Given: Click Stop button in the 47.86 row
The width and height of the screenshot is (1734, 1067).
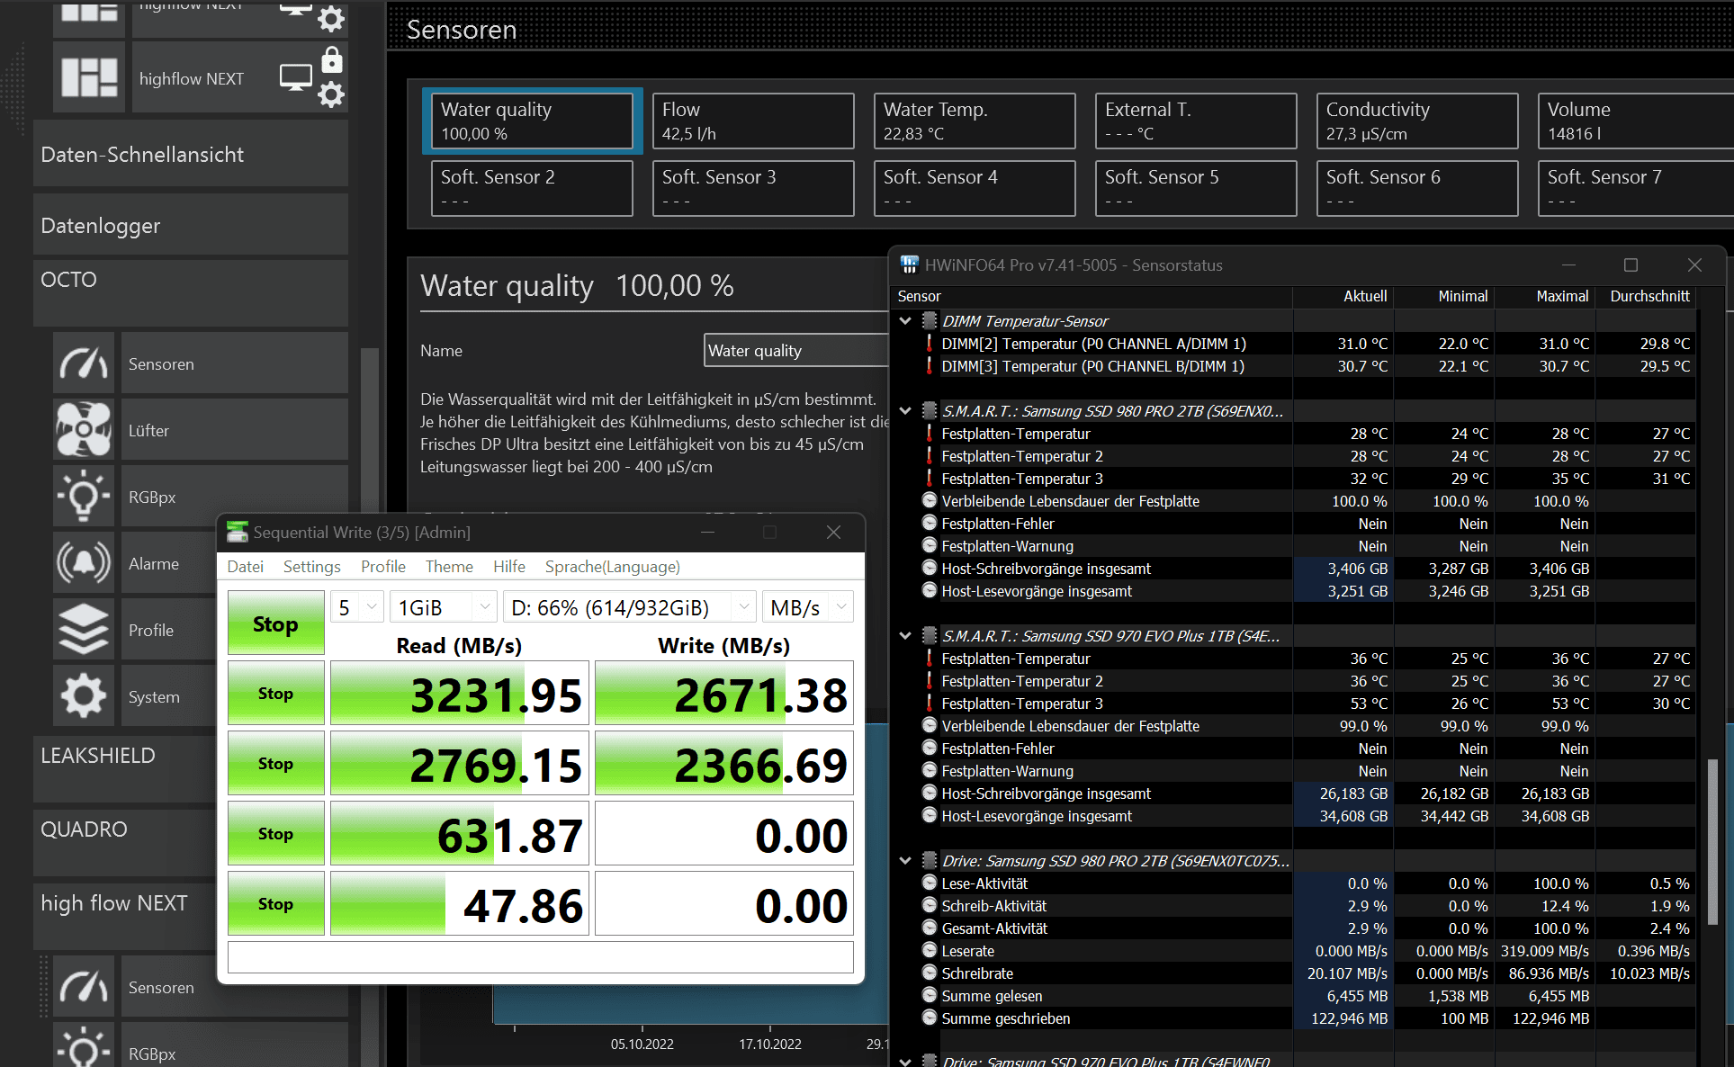Looking at the screenshot, I should pyautogui.click(x=275, y=903).
